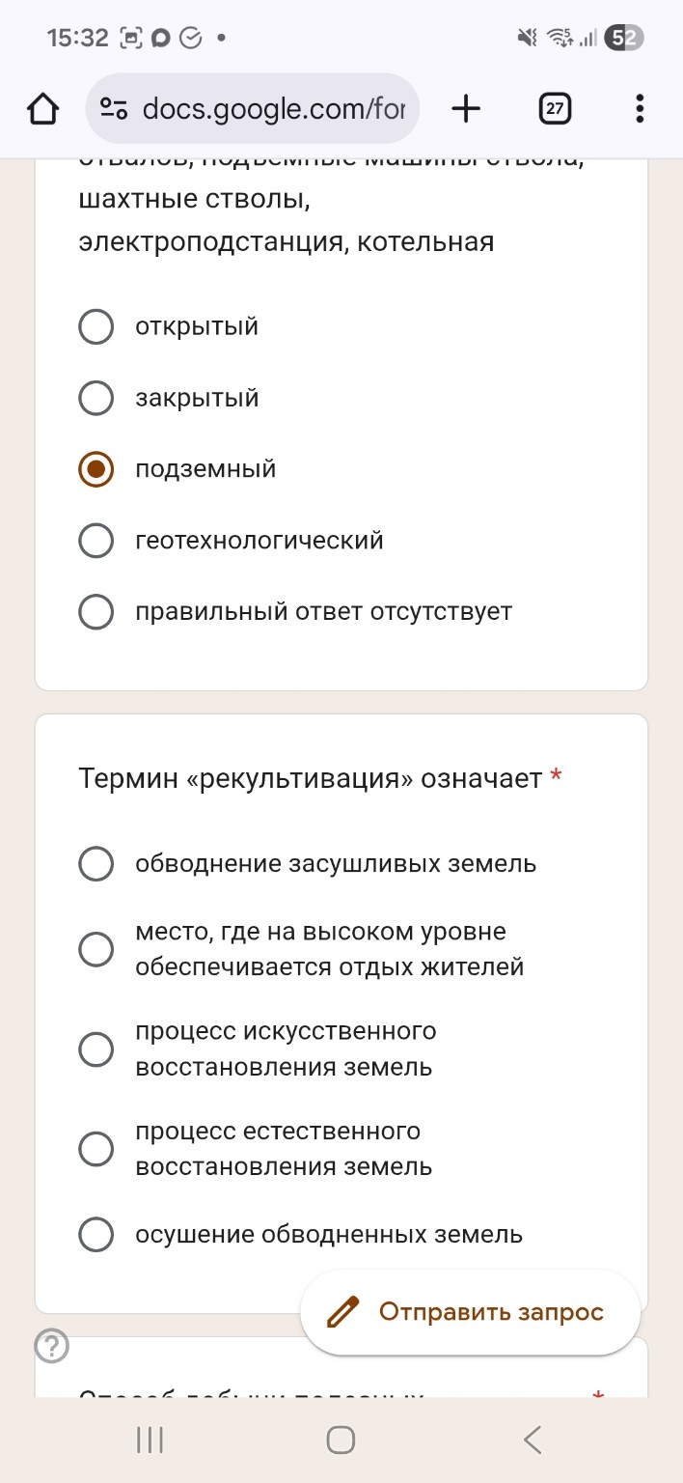Open a new browser tab
683x1483 pixels.
point(466,108)
